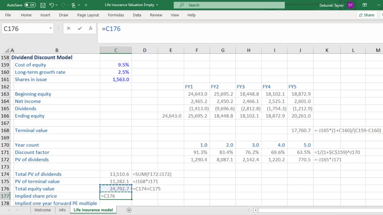The width and height of the screenshot is (383, 215).
Task: Select the Data ribbon tab
Action: (x=137, y=15)
